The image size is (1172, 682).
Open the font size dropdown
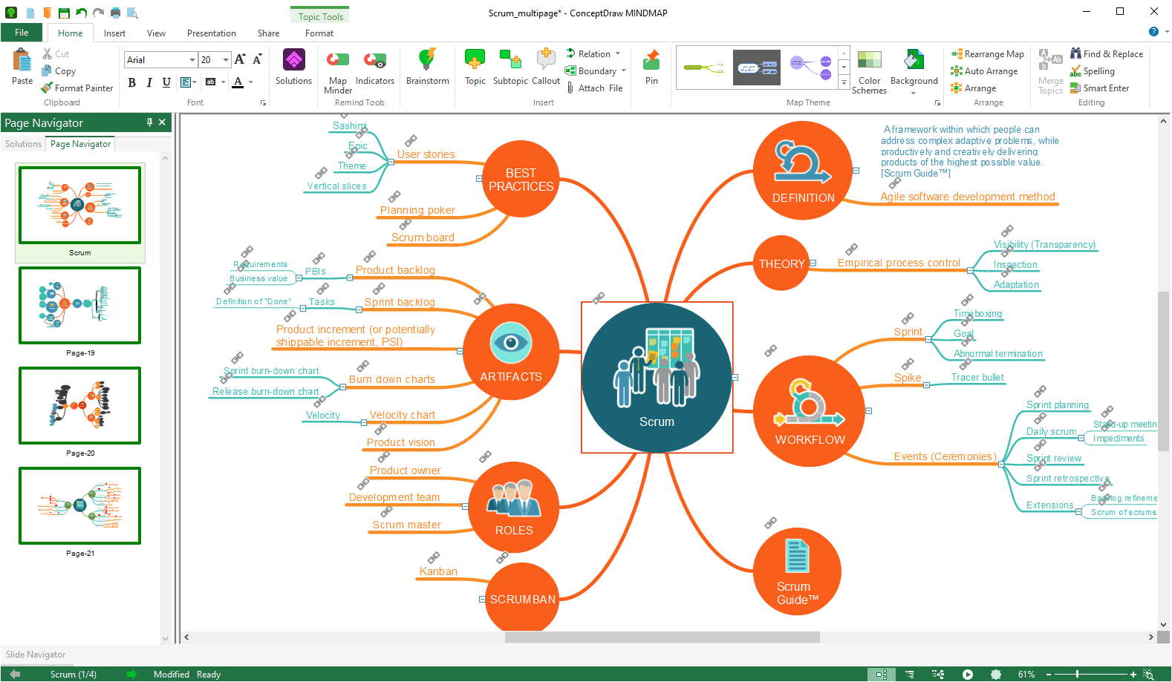click(226, 60)
